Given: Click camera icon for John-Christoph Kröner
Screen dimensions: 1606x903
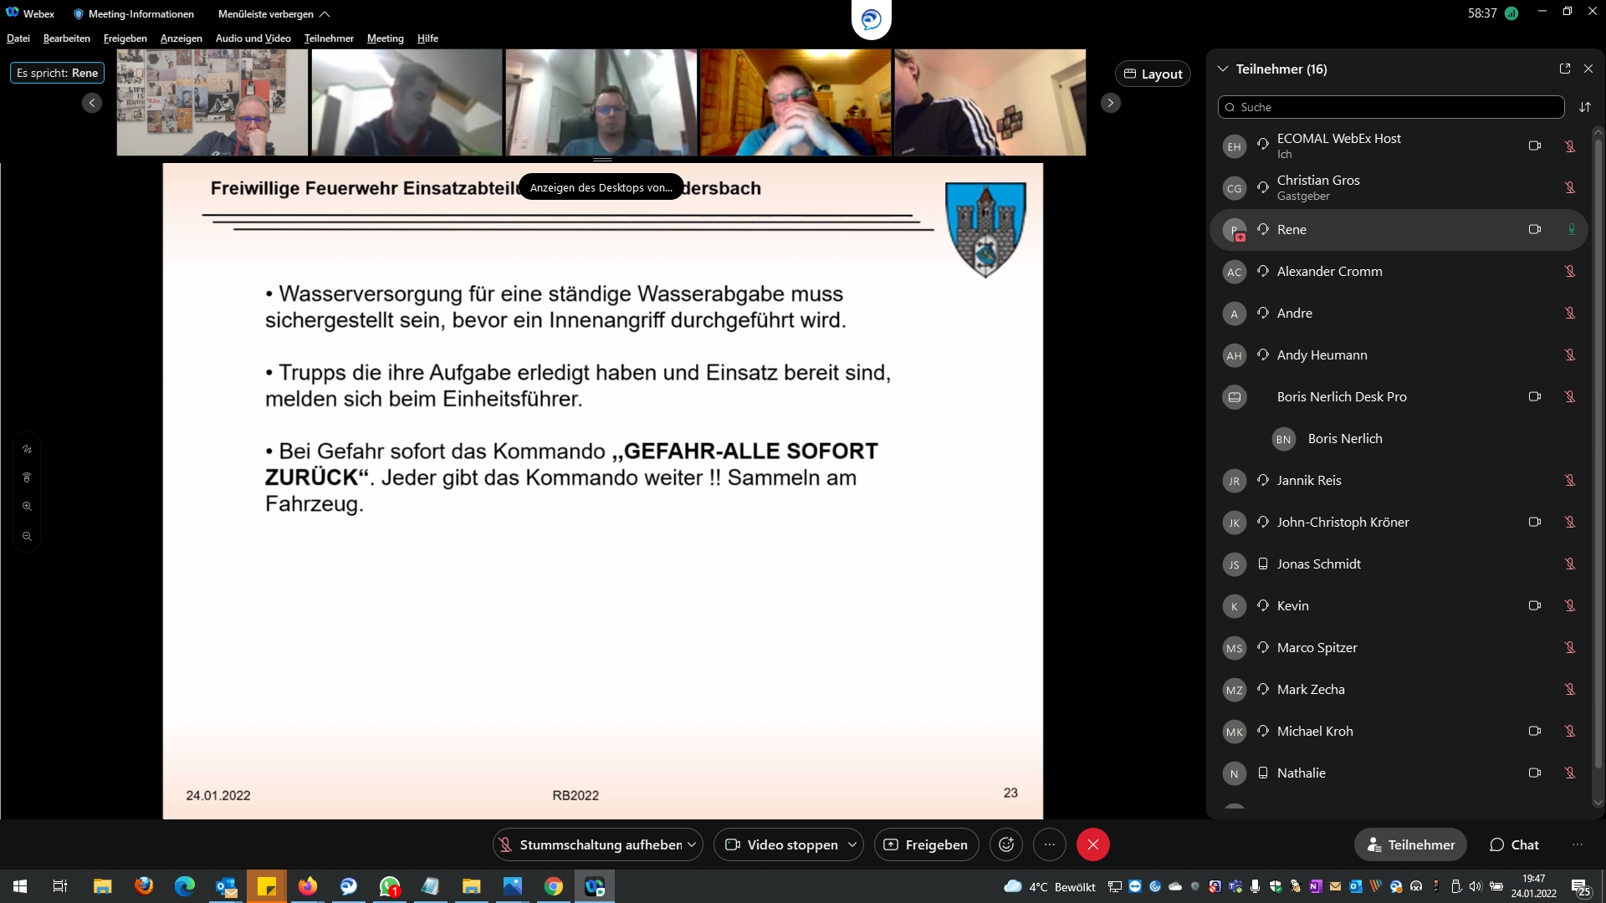Looking at the screenshot, I should tap(1535, 522).
